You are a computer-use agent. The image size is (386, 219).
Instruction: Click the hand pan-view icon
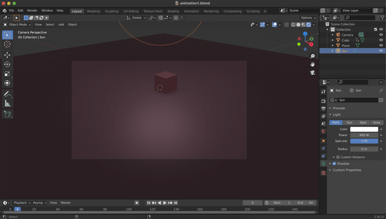tap(312, 64)
